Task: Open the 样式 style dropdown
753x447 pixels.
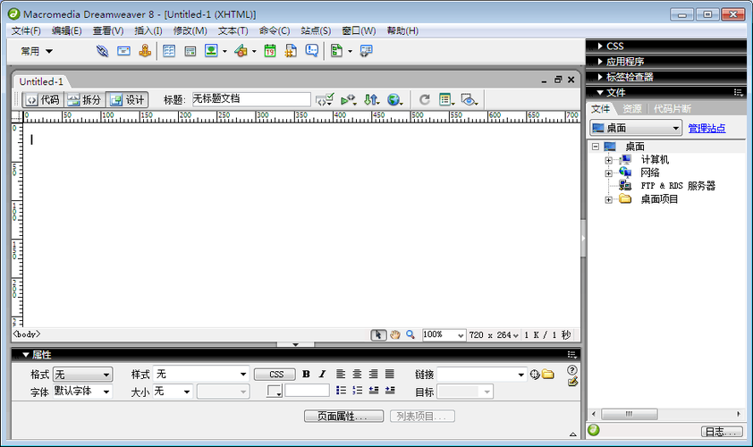Action: click(x=200, y=374)
